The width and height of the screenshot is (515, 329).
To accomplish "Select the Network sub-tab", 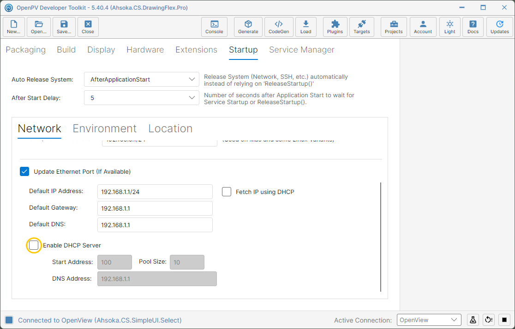I will point(39,129).
